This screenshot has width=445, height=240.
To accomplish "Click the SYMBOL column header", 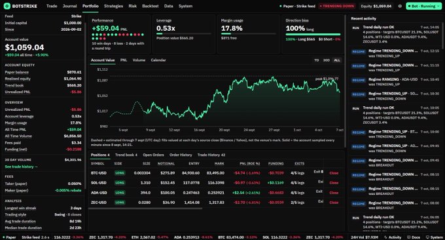I will pyautogui.click(x=98, y=163).
